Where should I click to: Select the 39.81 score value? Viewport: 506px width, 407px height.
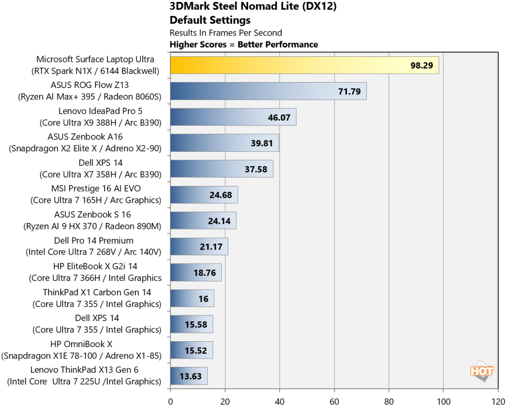click(x=262, y=143)
